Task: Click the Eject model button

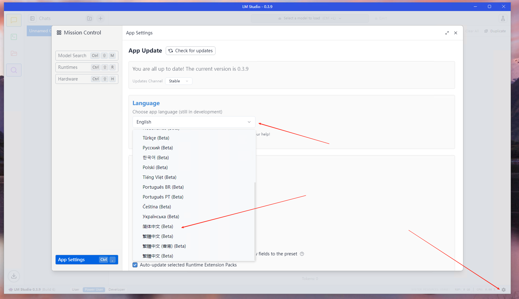Action: [x=381, y=18]
